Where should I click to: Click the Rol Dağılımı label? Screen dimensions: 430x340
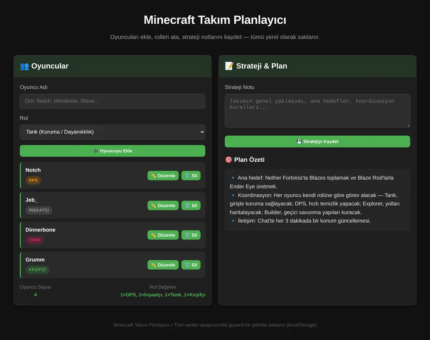163,287
